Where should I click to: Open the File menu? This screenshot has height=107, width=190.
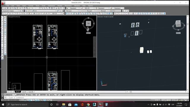click(8, 6)
